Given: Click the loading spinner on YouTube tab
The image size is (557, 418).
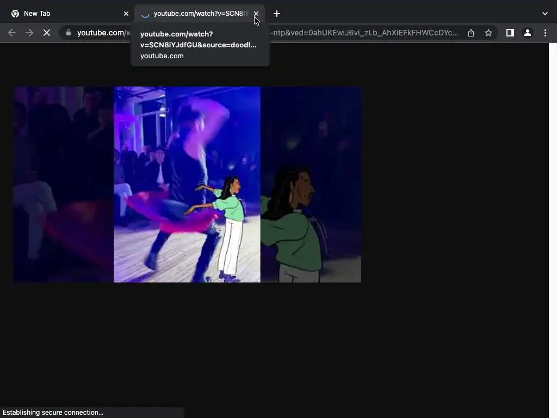Looking at the screenshot, I should [145, 14].
